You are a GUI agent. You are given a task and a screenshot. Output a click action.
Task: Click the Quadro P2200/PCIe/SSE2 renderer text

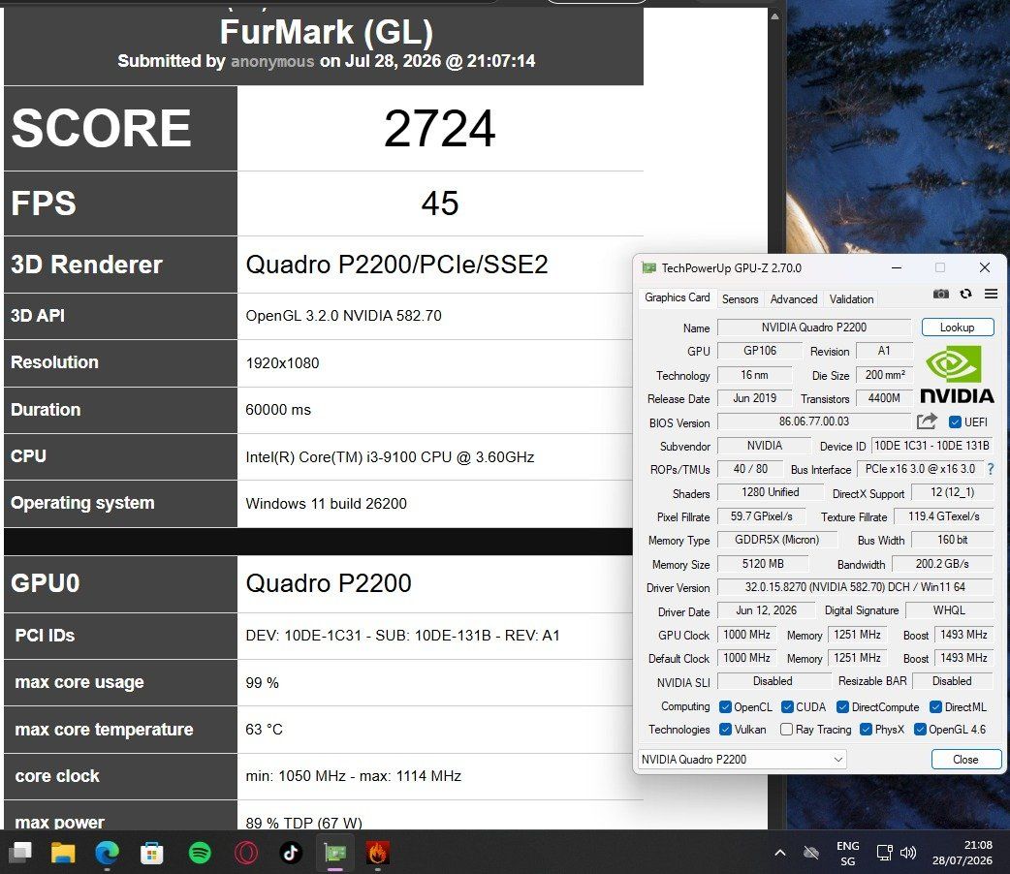(396, 265)
